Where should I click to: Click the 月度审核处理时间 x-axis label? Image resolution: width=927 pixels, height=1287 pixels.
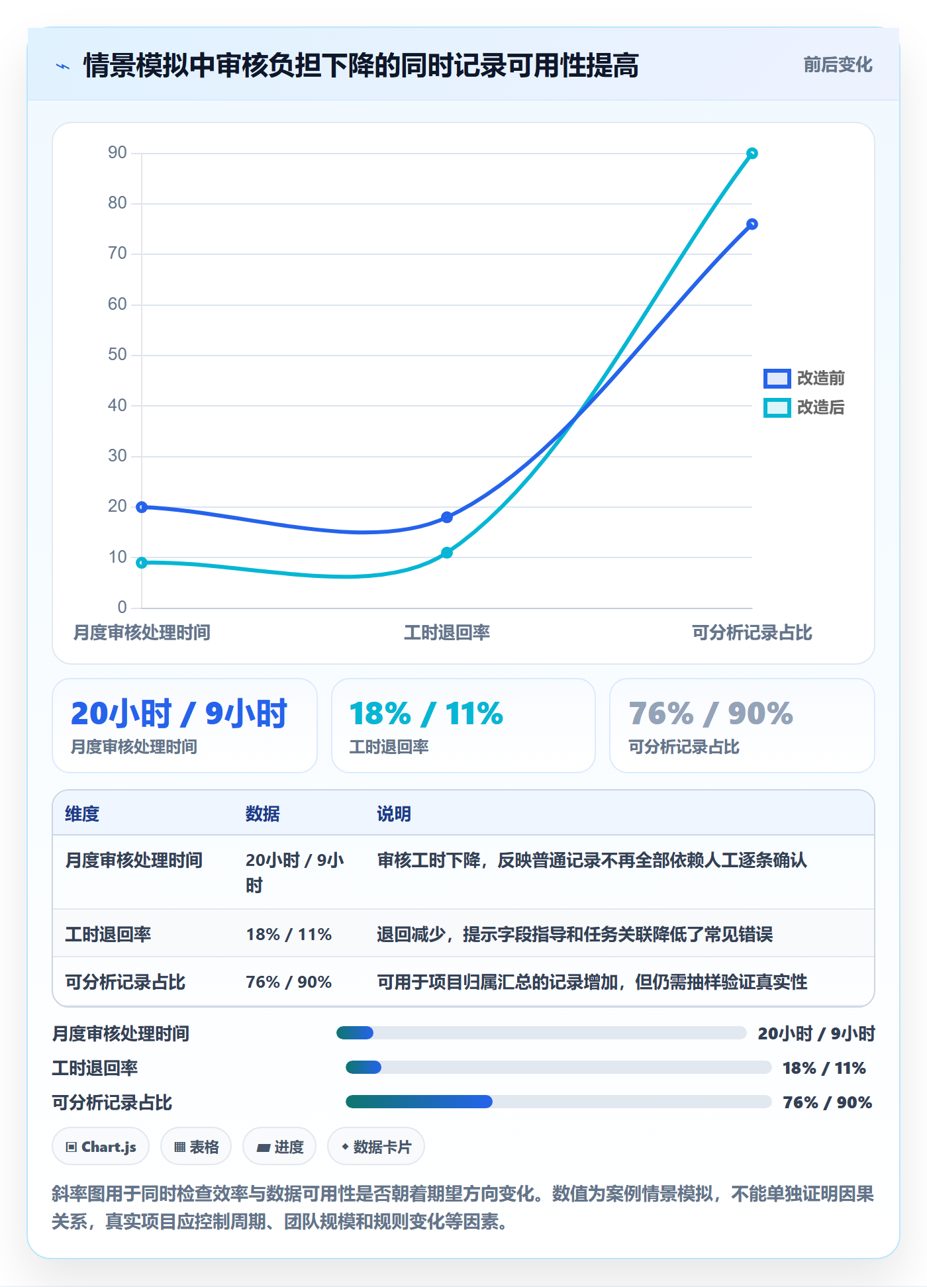click(x=142, y=633)
